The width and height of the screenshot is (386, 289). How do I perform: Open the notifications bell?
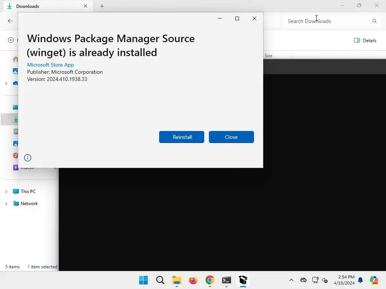point(360,280)
